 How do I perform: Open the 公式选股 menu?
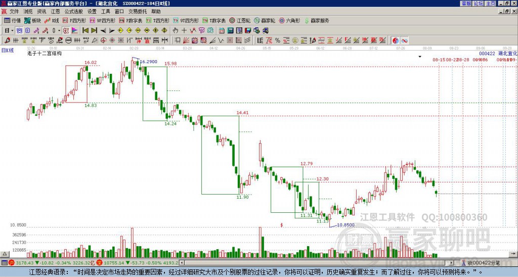click(74, 12)
